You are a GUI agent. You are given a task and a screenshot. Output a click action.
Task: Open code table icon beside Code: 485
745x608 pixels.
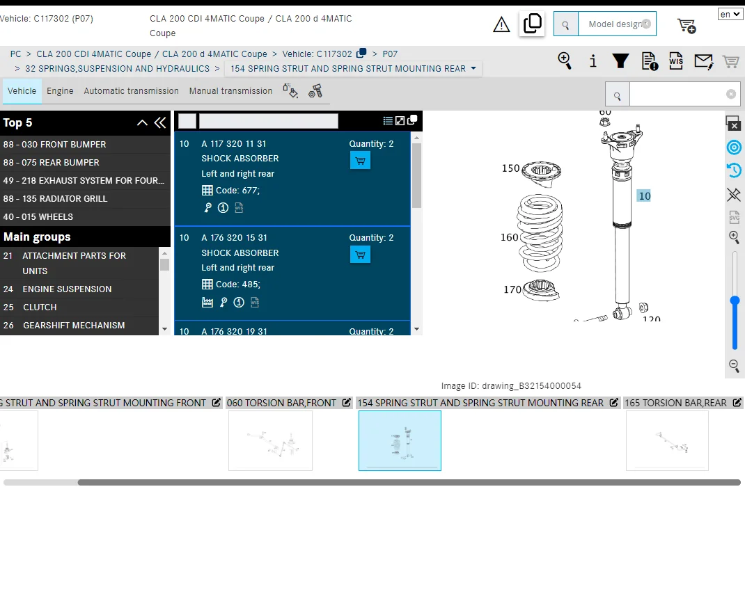[x=207, y=285]
